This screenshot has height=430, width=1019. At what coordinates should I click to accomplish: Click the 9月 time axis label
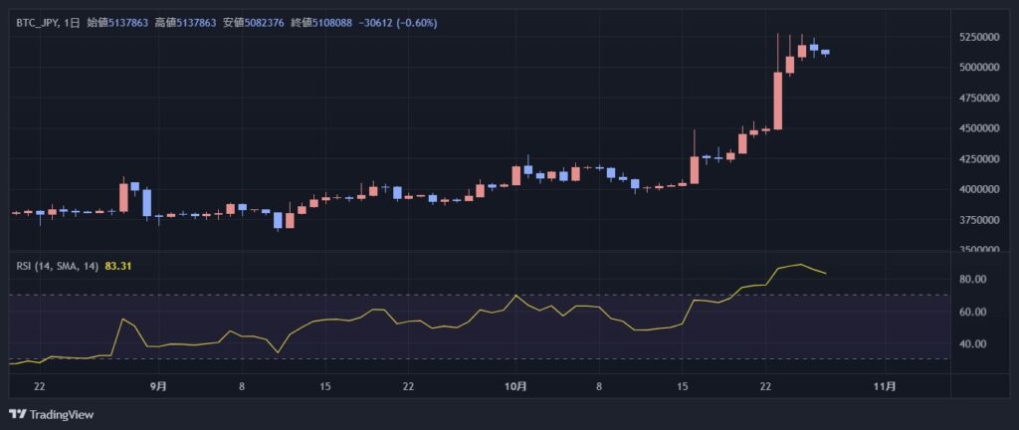pos(158,386)
